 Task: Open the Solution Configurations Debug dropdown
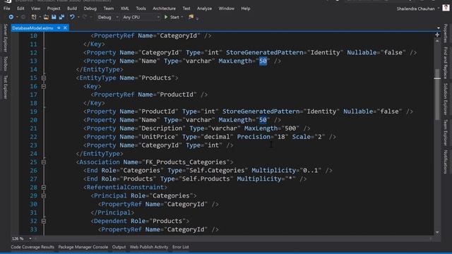pos(108,17)
